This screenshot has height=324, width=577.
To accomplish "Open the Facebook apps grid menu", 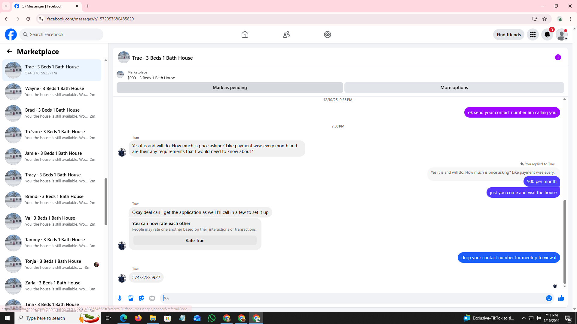I will pyautogui.click(x=533, y=34).
